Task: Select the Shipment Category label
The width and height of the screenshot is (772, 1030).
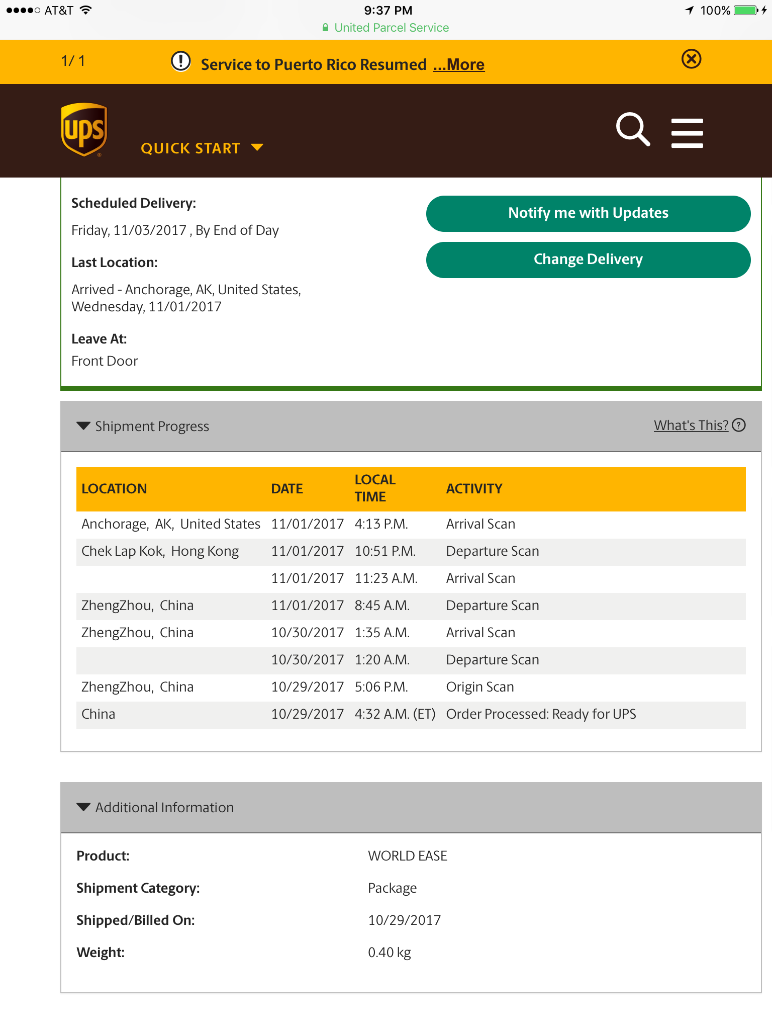Action: pos(138,888)
